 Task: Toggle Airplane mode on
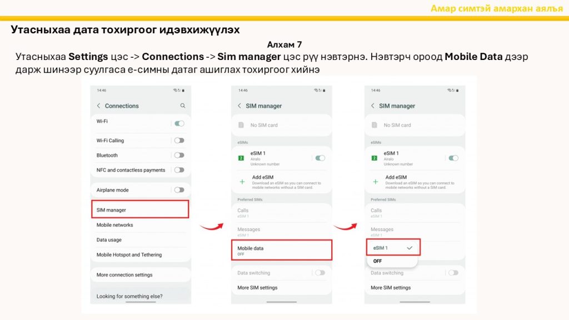coord(179,190)
